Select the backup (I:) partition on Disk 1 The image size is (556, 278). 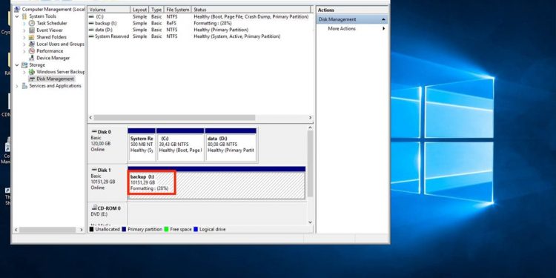[x=216, y=182]
